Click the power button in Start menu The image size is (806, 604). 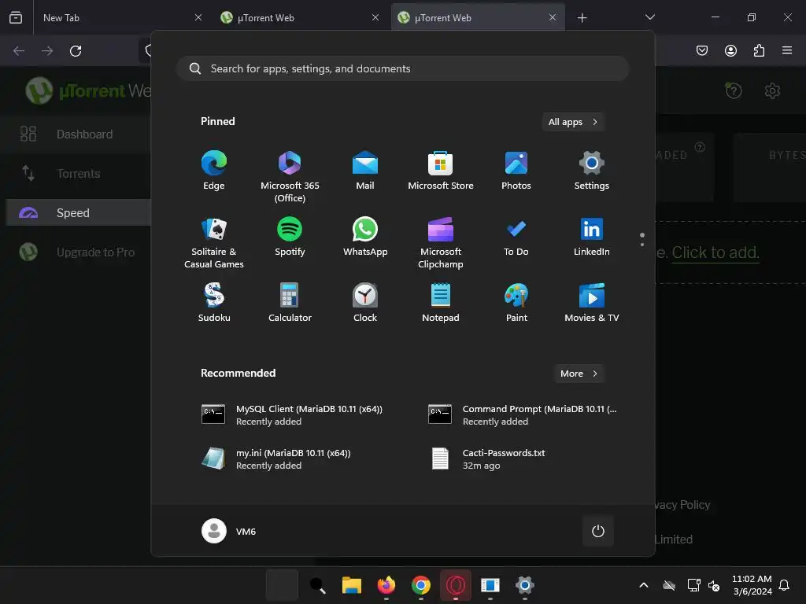click(x=598, y=531)
